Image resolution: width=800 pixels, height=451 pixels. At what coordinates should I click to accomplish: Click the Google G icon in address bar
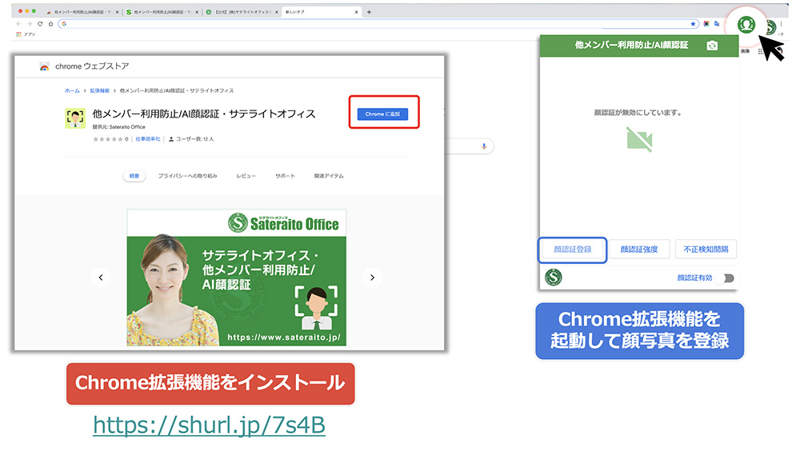[x=64, y=23]
